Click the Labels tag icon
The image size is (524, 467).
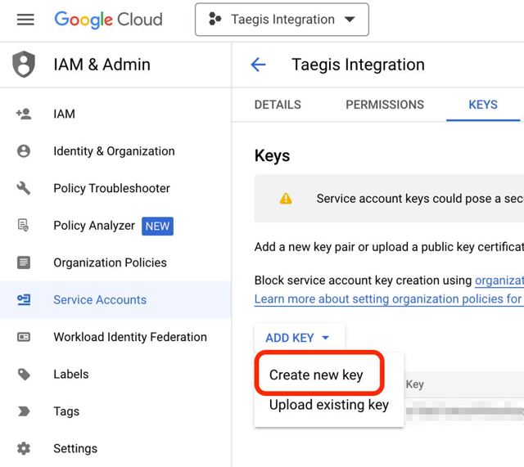pos(24,375)
